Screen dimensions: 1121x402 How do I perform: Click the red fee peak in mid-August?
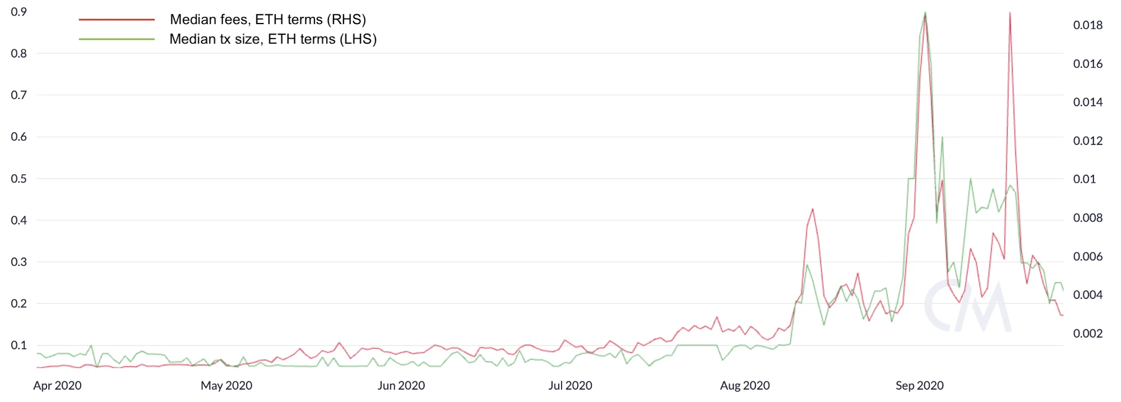pos(812,209)
